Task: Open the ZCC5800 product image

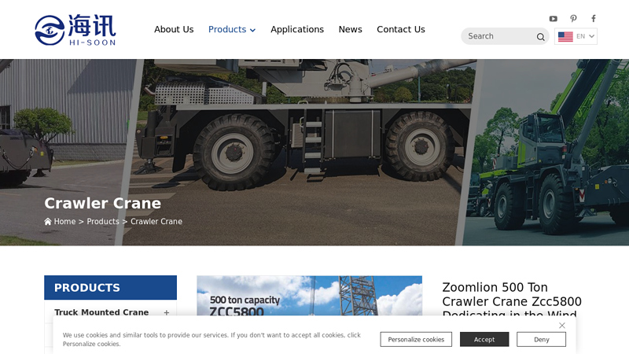Action: point(309,296)
